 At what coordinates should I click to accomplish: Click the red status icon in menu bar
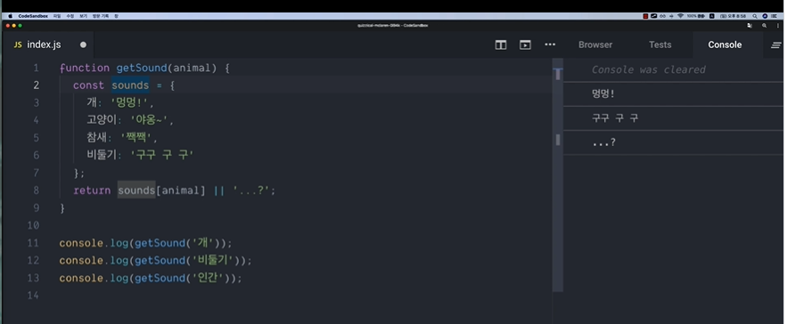[645, 16]
